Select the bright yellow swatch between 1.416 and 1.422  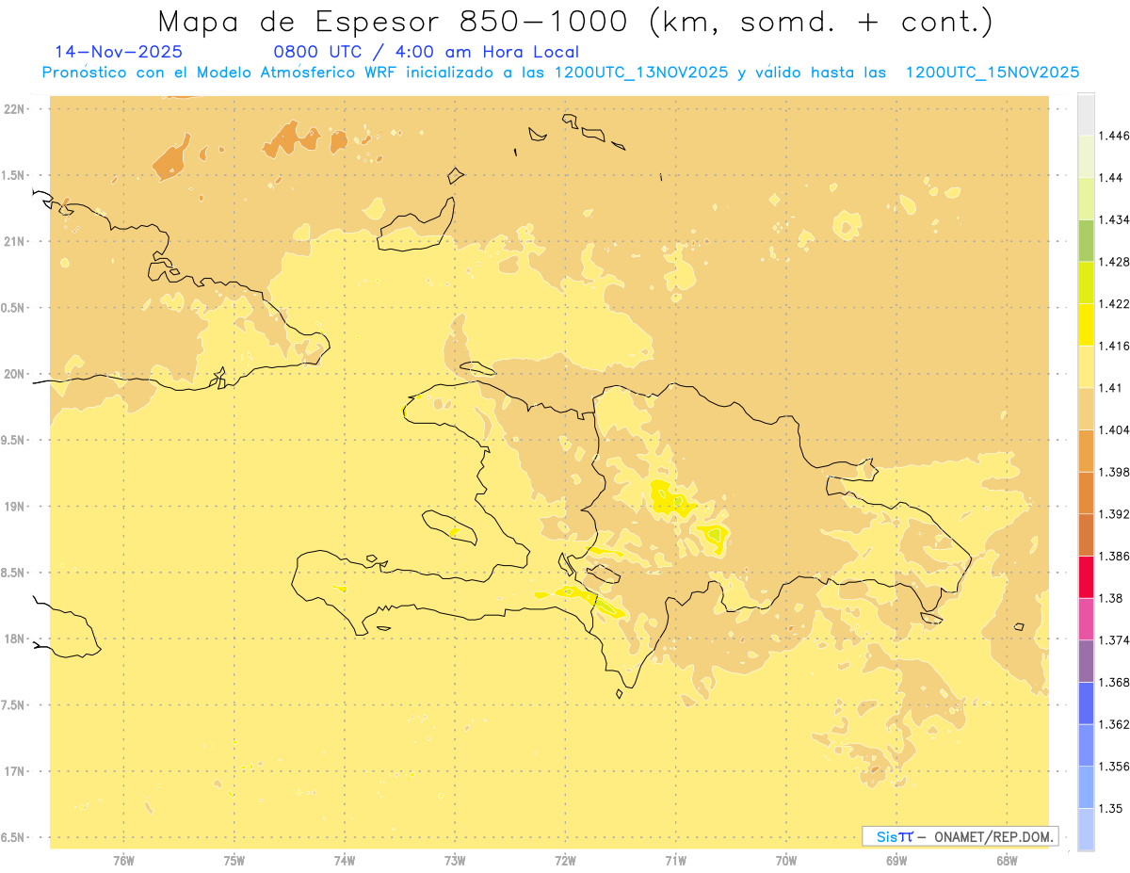pos(1086,325)
